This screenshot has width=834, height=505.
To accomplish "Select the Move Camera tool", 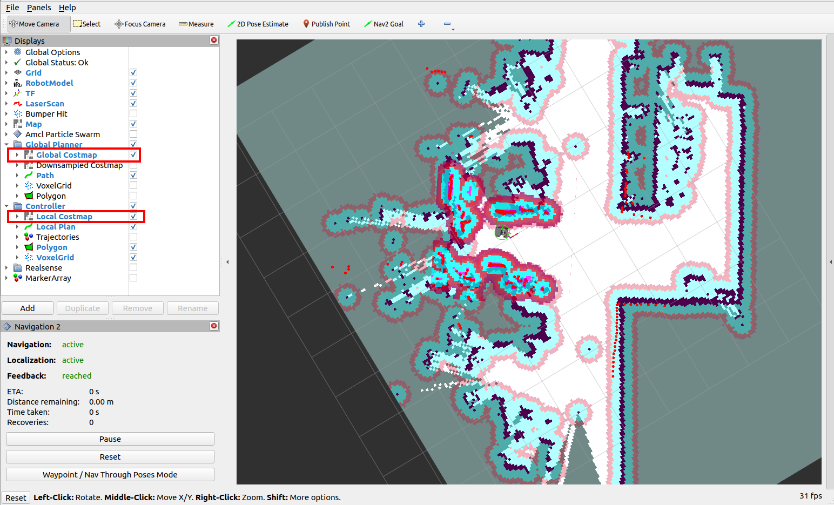I will click(39, 24).
